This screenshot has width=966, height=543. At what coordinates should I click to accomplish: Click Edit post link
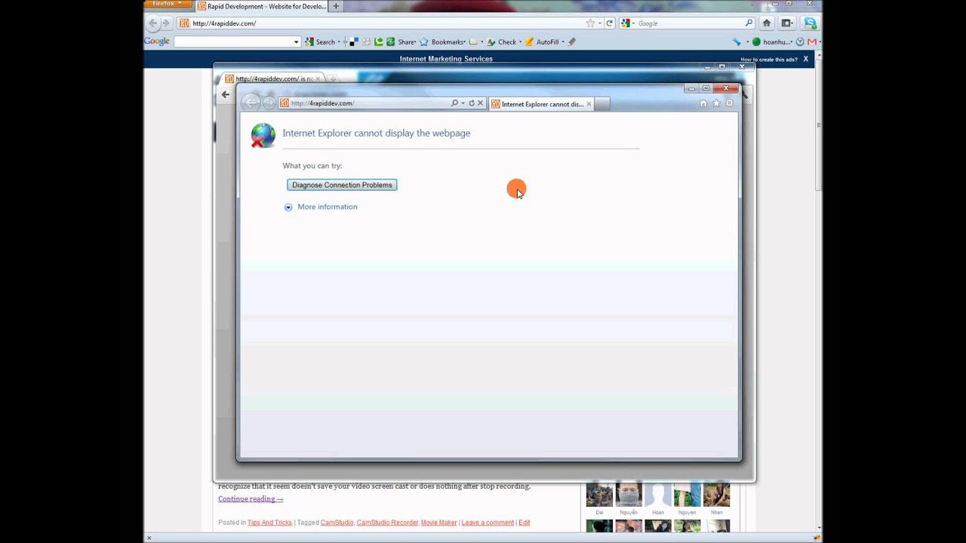524,523
